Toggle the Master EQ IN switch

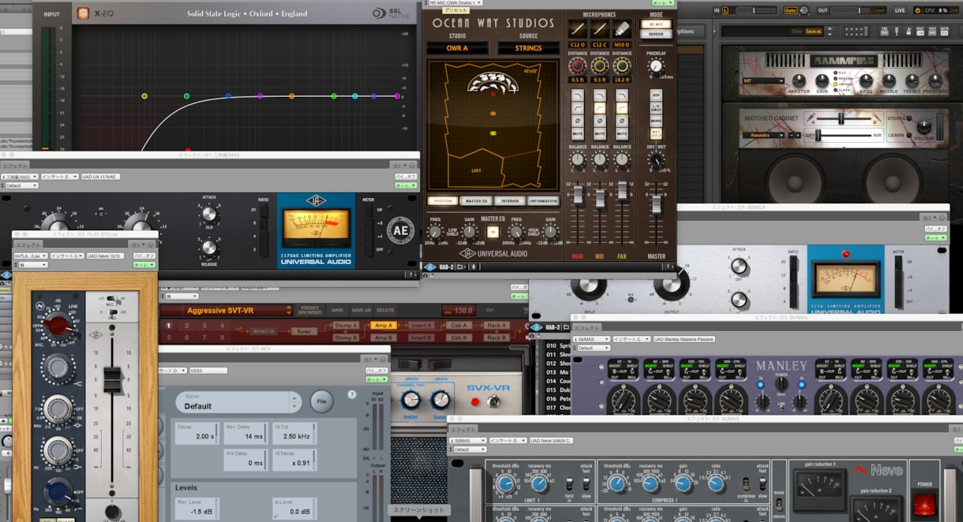493,232
